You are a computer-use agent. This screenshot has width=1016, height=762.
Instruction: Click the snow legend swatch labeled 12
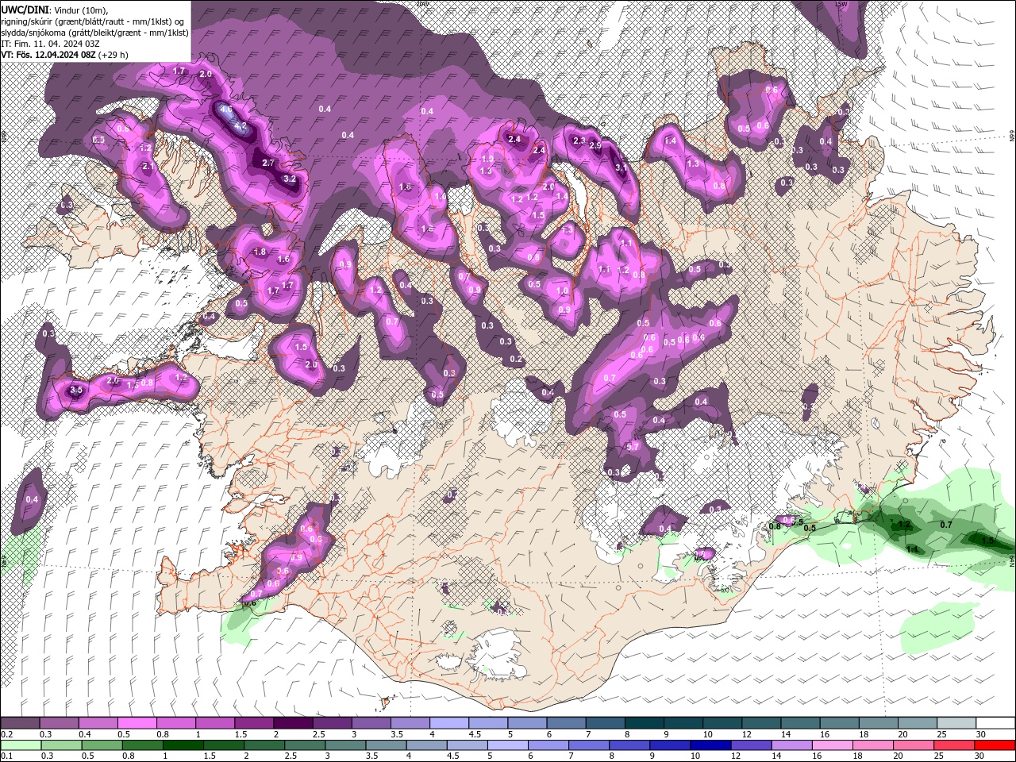(761, 723)
